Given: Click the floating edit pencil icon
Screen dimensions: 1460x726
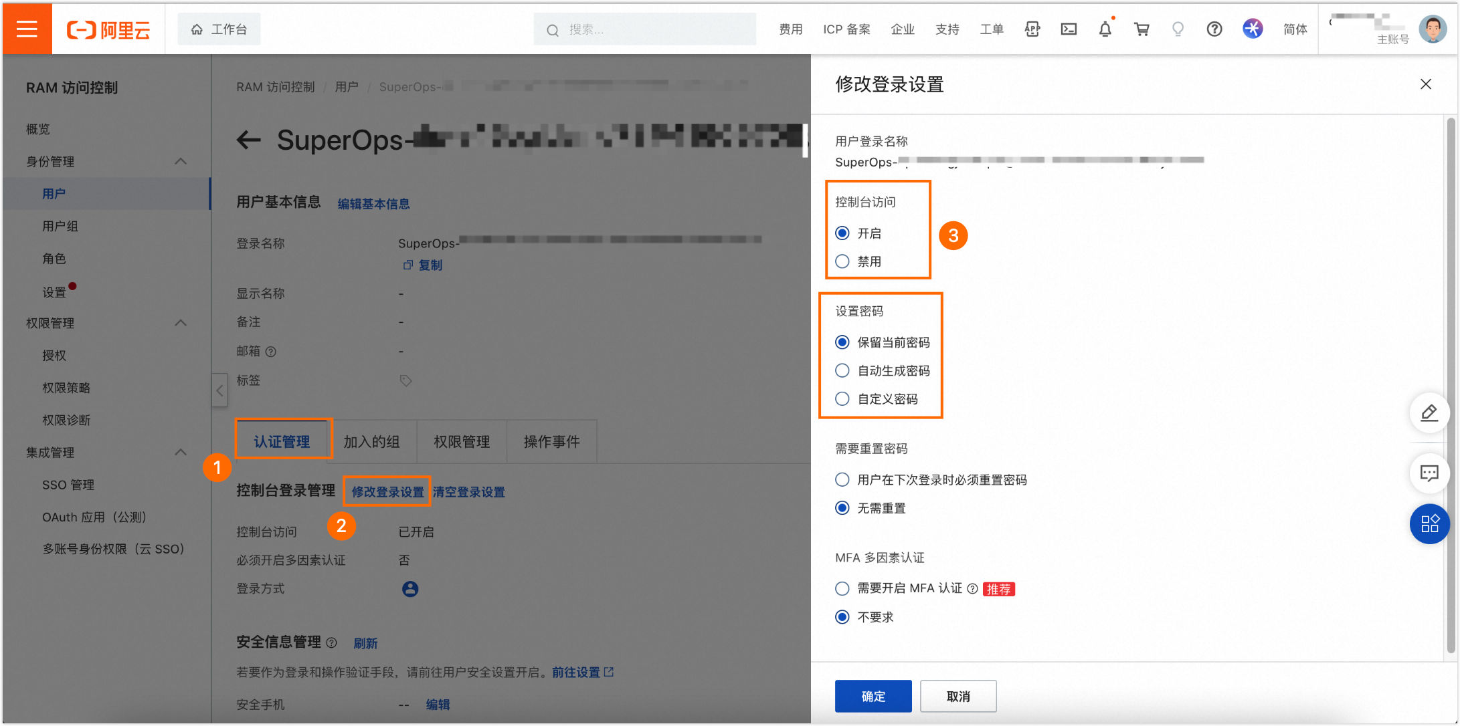Looking at the screenshot, I should (x=1429, y=412).
